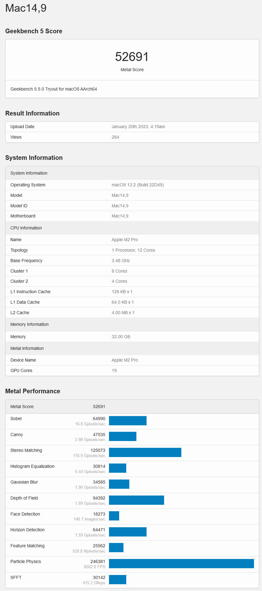Screen dimensions: 262x591
Task: Click the Stereo Matching performance bar
Action: click(x=145, y=452)
